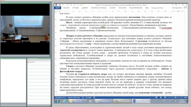
Task: Open the ФАЙЛ (File) tab
Action: 58,8
